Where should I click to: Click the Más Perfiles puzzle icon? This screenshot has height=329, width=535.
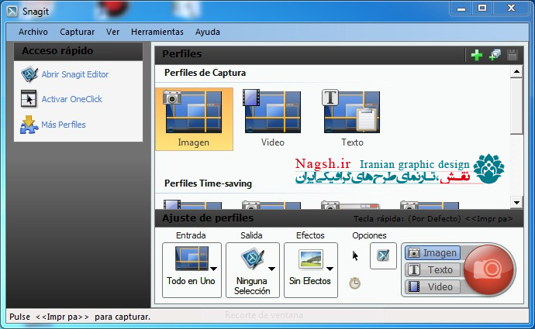[29, 125]
